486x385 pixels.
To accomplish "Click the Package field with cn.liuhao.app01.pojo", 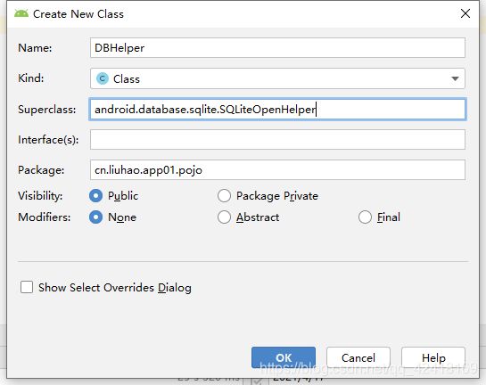I will 277,169.
